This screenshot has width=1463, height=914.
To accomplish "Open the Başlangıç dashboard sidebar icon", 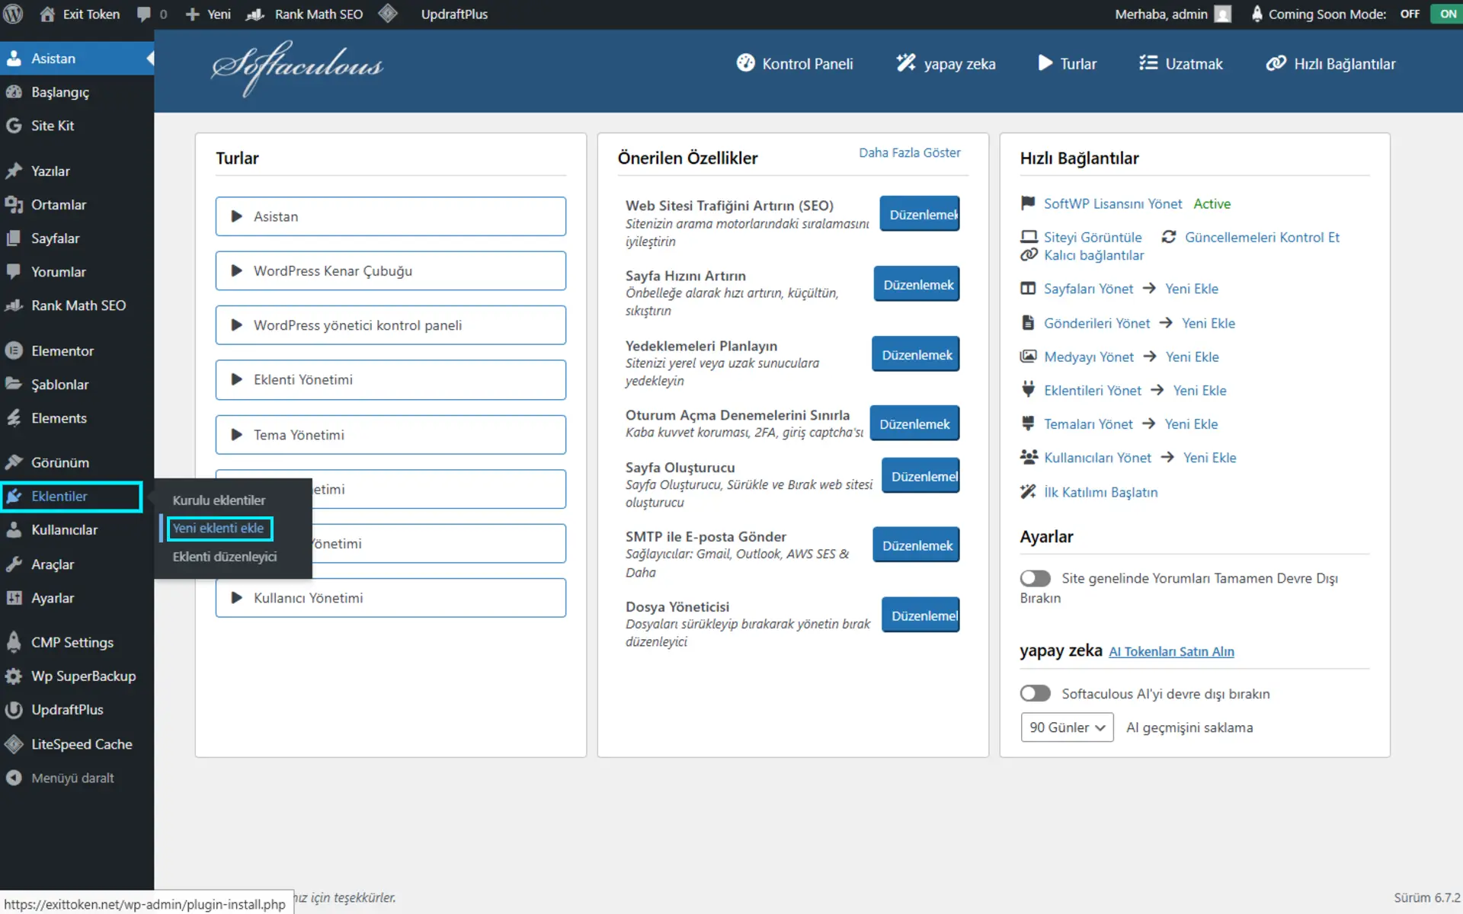I will pyautogui.click(x=14, y=92).
